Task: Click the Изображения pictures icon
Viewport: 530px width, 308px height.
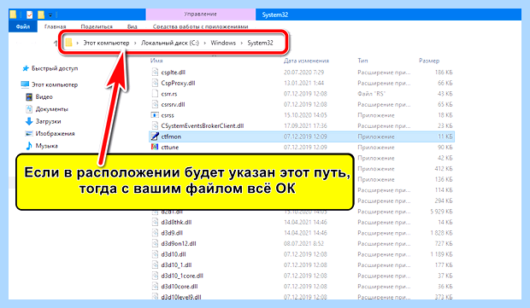Action: pos(29,133)
